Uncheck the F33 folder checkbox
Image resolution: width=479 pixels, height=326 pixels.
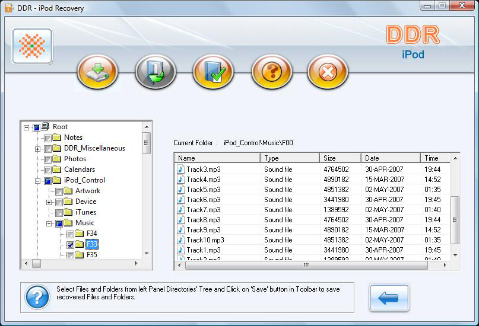pyautogui.click(x=70, y=245)
